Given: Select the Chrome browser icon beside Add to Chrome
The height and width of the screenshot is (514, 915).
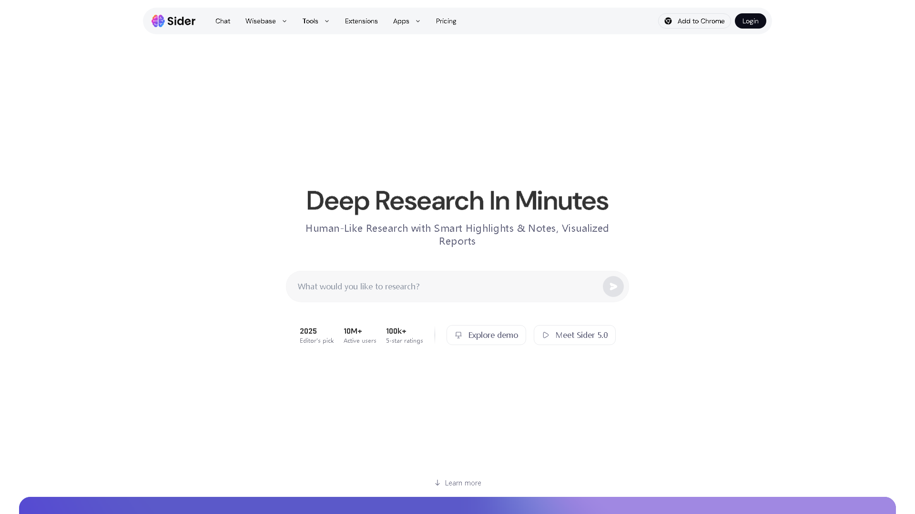Looking at the screenshot, I should [668, 21].
